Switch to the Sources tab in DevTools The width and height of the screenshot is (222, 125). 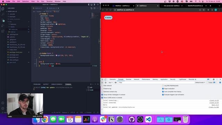pos(129,80)
